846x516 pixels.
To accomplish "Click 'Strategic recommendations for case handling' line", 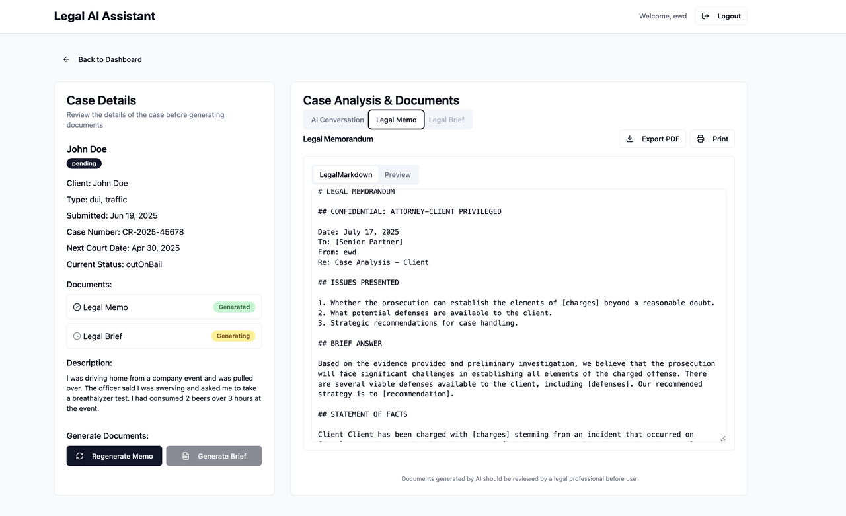I will (418, 323).
